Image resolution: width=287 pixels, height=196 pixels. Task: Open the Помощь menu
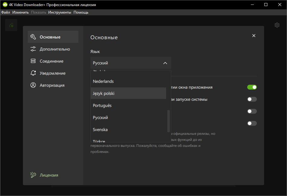tap(81, 12)
